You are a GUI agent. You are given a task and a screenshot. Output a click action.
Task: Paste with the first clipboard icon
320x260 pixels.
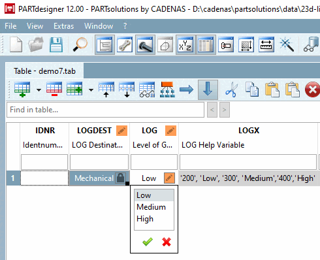272,89
